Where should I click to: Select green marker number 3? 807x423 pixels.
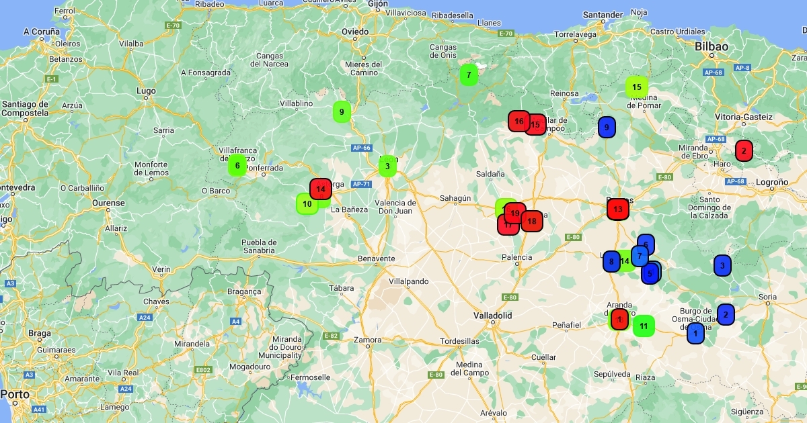pyautogui.click(x=387, y=166)
